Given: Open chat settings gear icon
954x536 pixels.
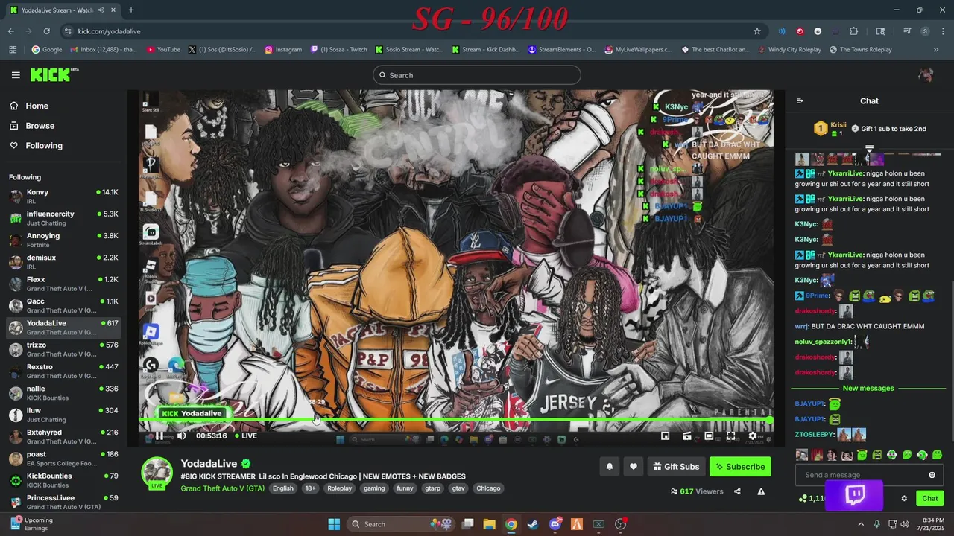Looking at the screenshot, I should tap(904, 498).
